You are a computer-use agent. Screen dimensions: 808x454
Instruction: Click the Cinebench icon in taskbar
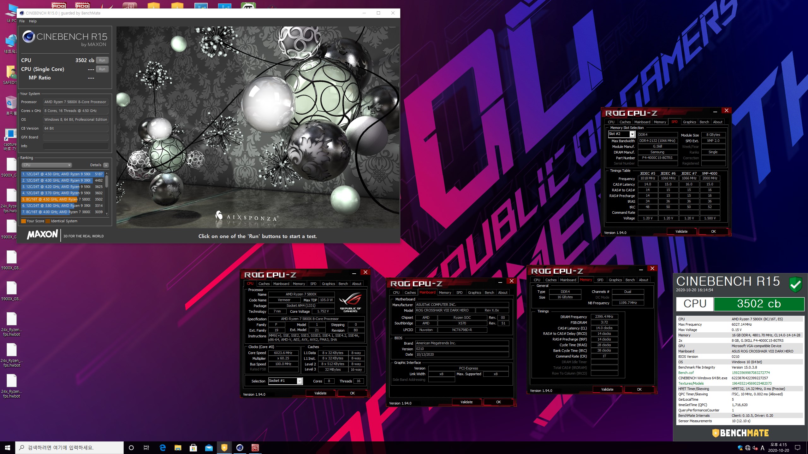click(240, 447)
